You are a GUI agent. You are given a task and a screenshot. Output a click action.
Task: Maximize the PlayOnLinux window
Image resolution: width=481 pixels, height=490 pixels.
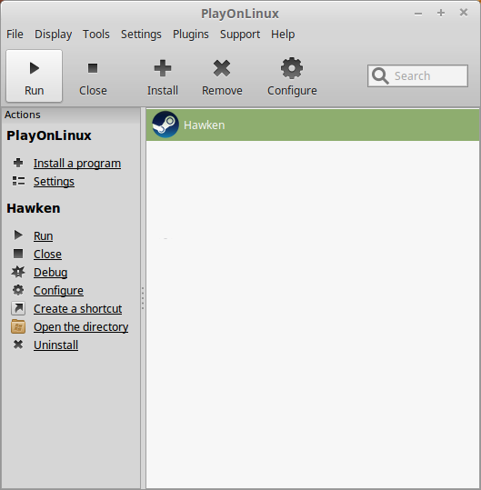click(x=441, y=13)
